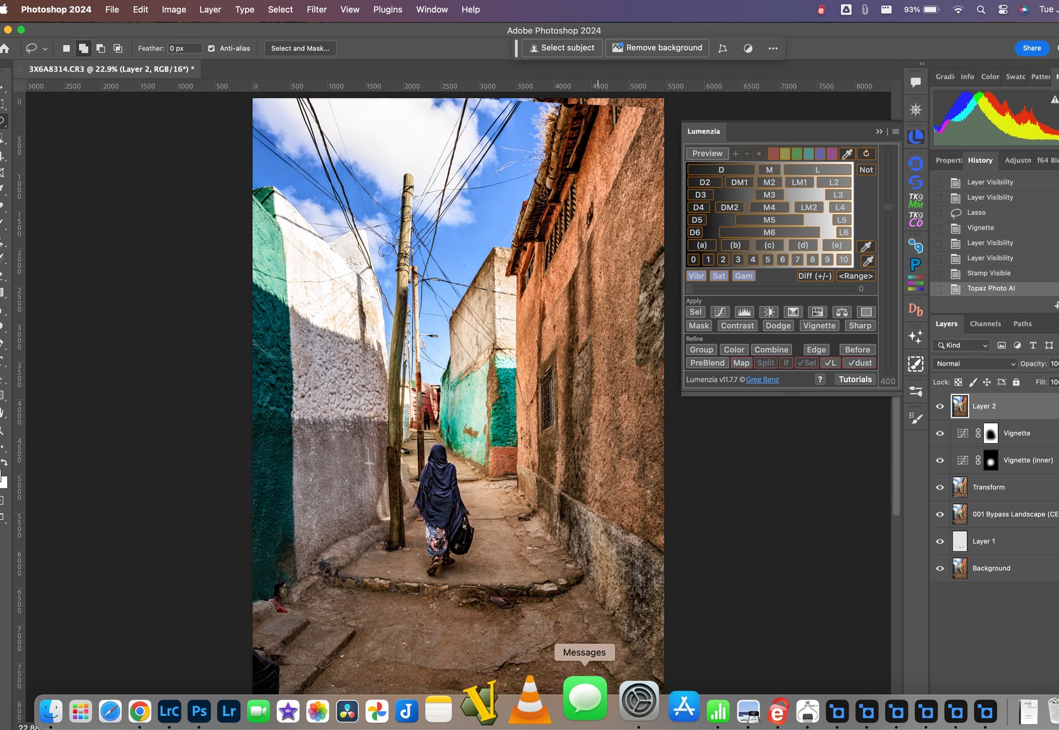Click the Lumenzia levels histogram icon

pyautogui.click(x=744, y=312)
